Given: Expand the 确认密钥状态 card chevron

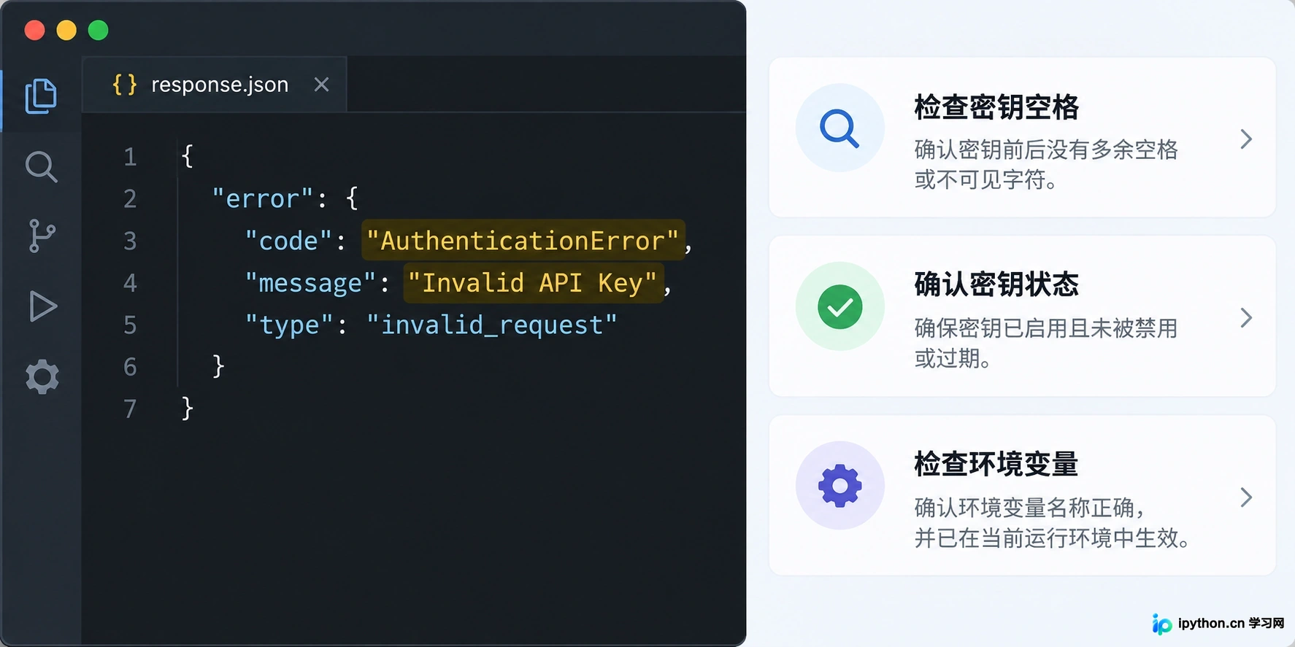Looking at the screenshot, I should (1246, 317).
